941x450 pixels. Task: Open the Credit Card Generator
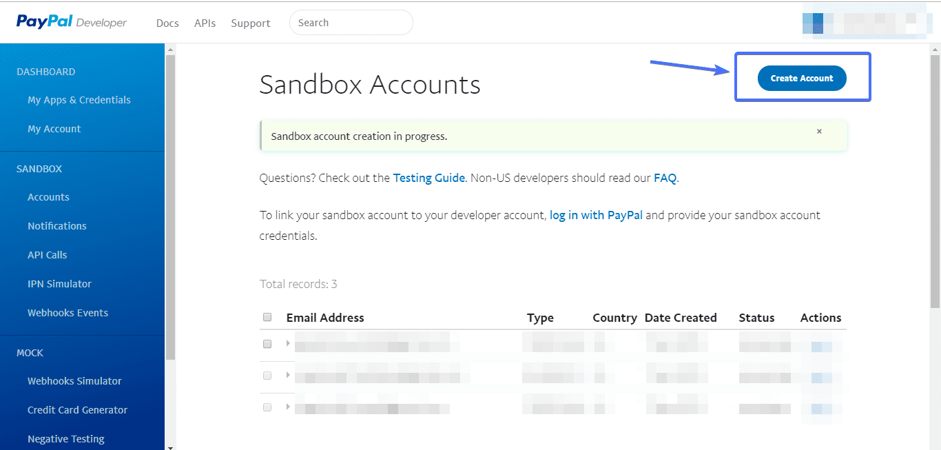[x=78, y=410]
